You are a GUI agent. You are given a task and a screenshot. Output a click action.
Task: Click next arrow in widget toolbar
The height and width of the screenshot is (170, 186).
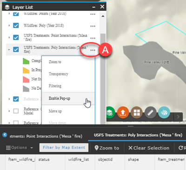[178, 117]
